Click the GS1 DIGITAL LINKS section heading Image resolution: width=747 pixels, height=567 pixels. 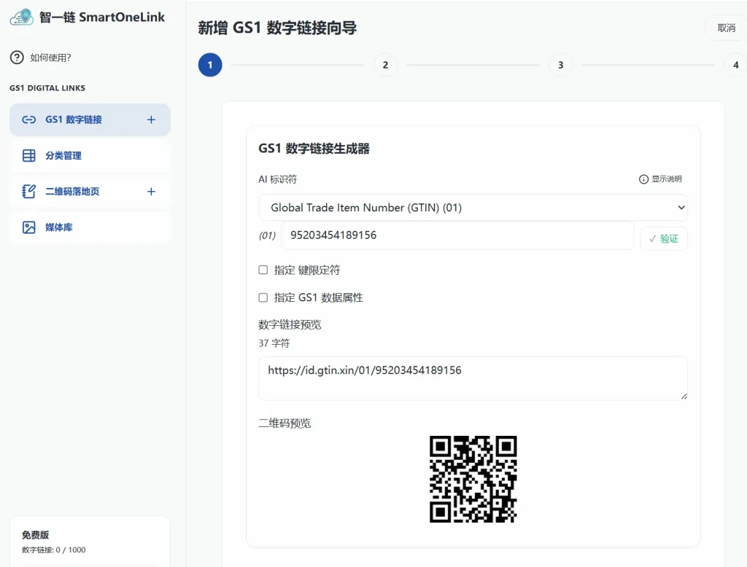click(x=47, y=88)
